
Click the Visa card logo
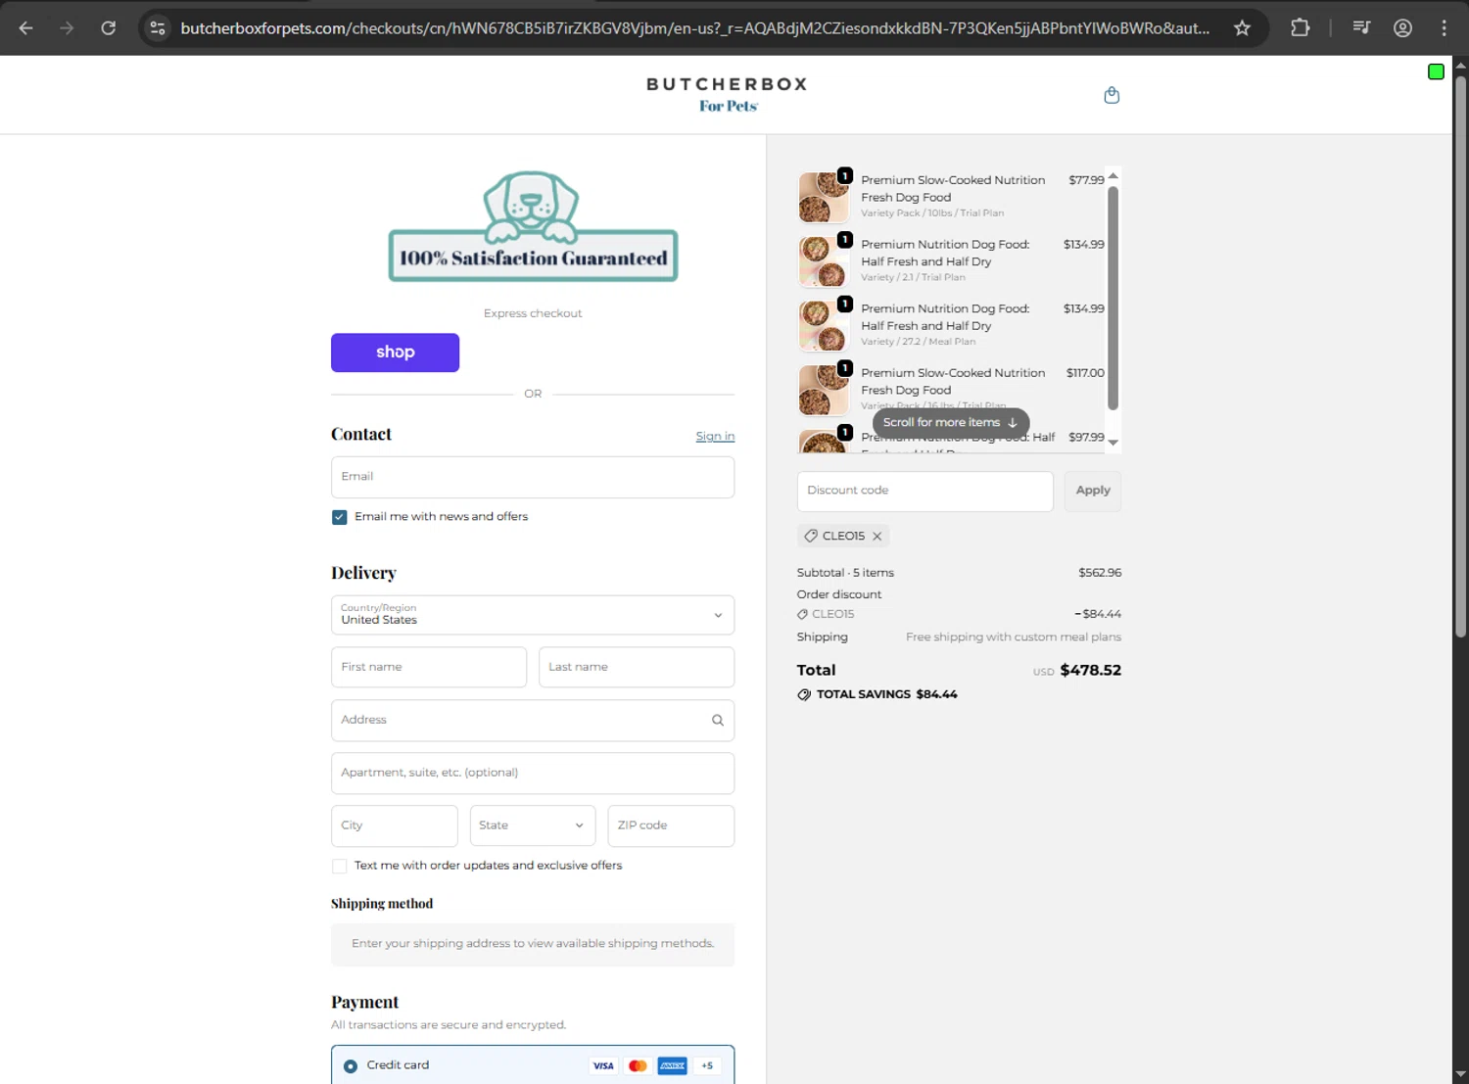603,1065
